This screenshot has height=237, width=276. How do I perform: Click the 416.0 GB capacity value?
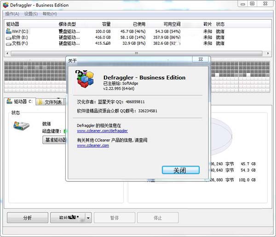coord(103,38)
